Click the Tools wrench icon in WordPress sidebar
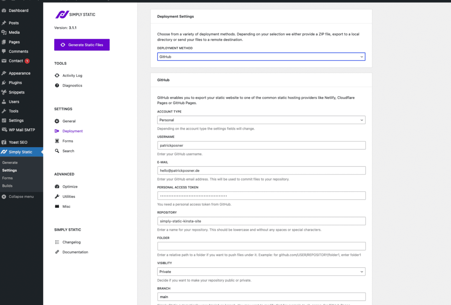 click(x=4, y=111)
